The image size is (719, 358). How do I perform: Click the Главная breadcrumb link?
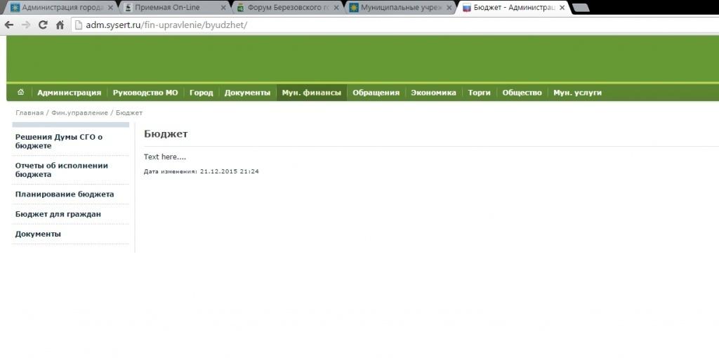coord(29,113)
